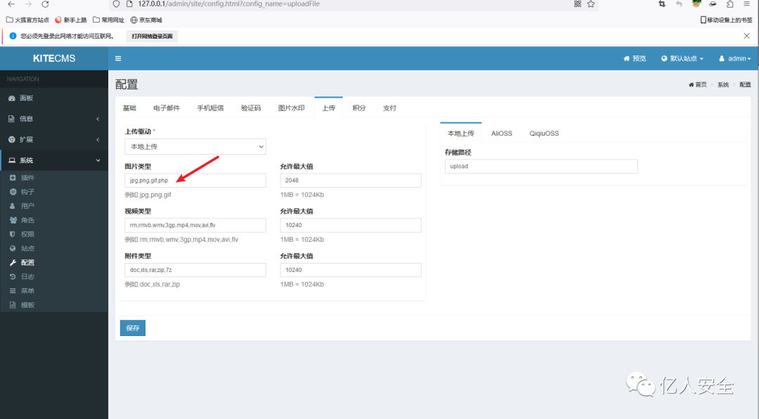Switch to the 支付 tab
This screenshot has height=419, width=759.
[x=389, y=108]
